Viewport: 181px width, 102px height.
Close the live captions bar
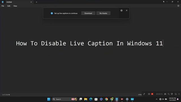pos(126,10)
